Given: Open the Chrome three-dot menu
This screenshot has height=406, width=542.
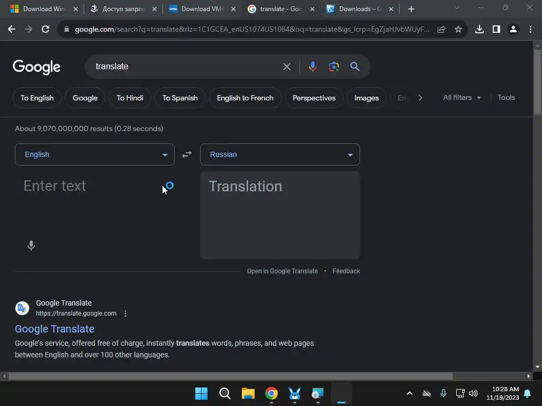Looking at the screenshot, I should (530, 30).
